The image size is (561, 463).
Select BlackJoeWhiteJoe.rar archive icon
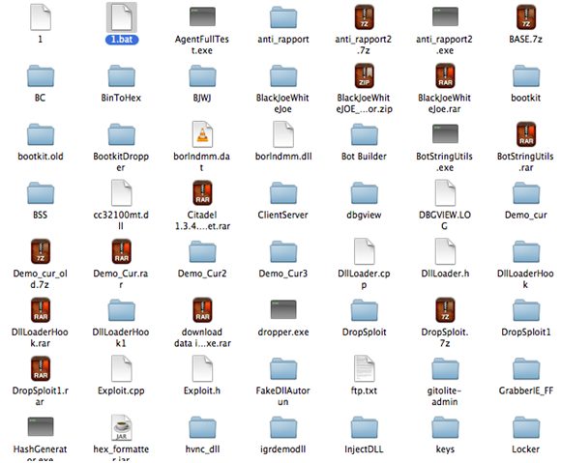click(445, 75)
